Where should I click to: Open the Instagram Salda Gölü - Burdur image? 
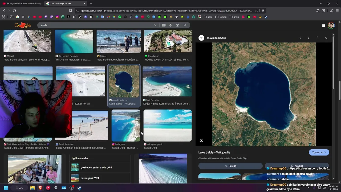(125, 125)
